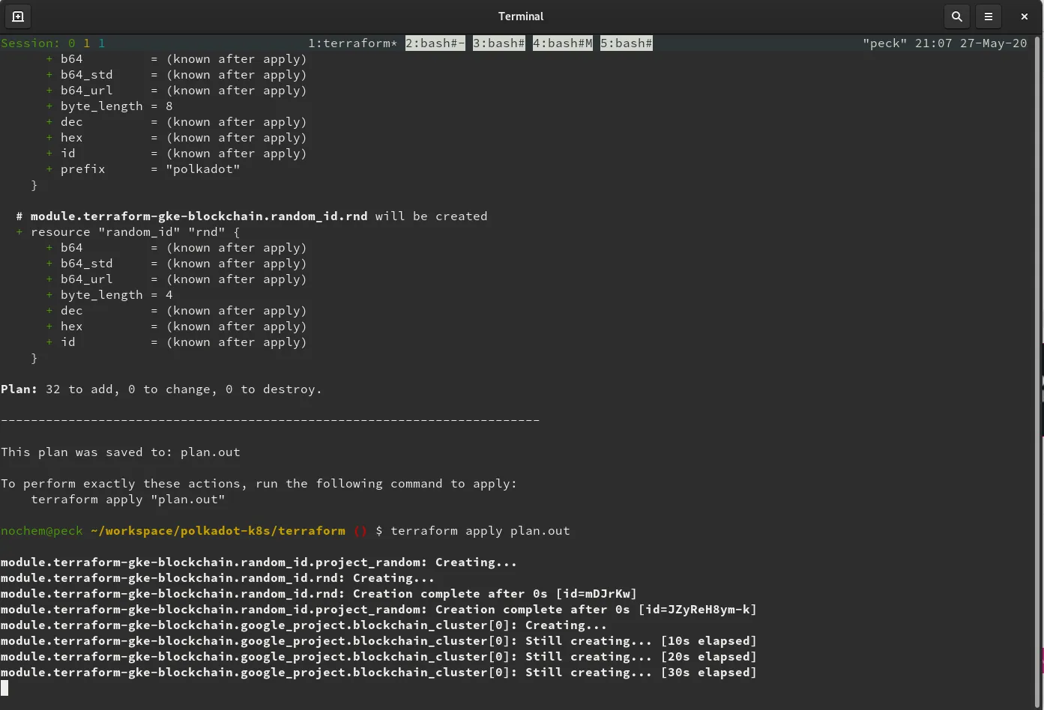The height and width of the screenshot is (710, 1044).
Task: Open the hamburger menu
Action: pos(989,16)
